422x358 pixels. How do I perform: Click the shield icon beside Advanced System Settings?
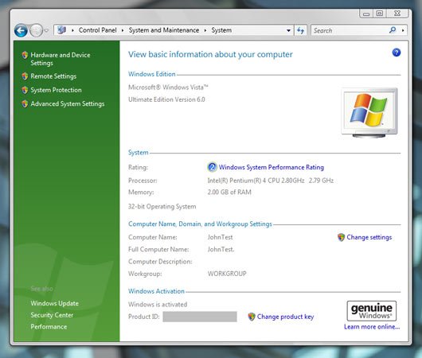(x=25, y=103)
